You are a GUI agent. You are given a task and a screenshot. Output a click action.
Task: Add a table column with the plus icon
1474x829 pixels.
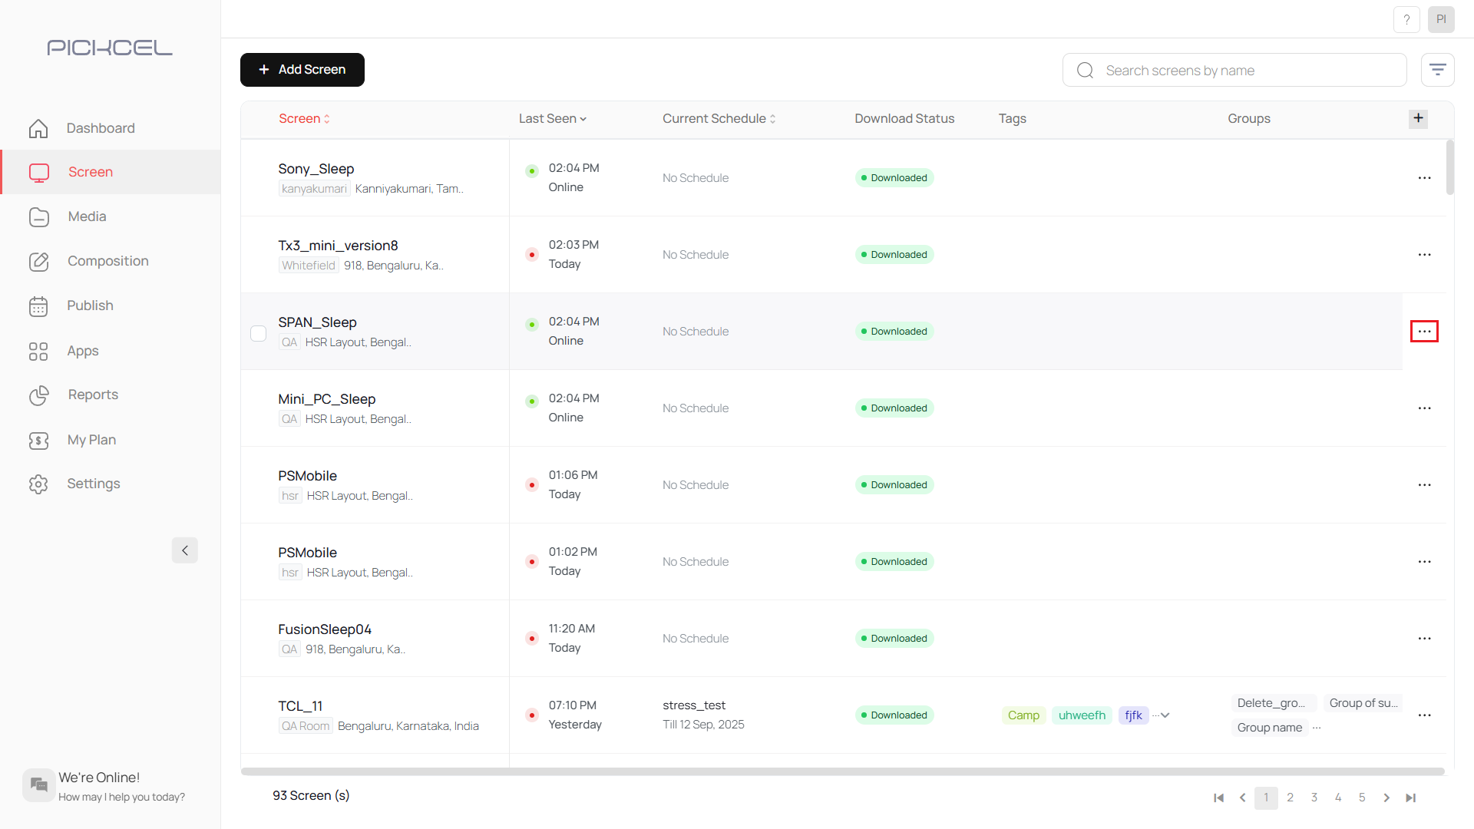pos(1418,118)
